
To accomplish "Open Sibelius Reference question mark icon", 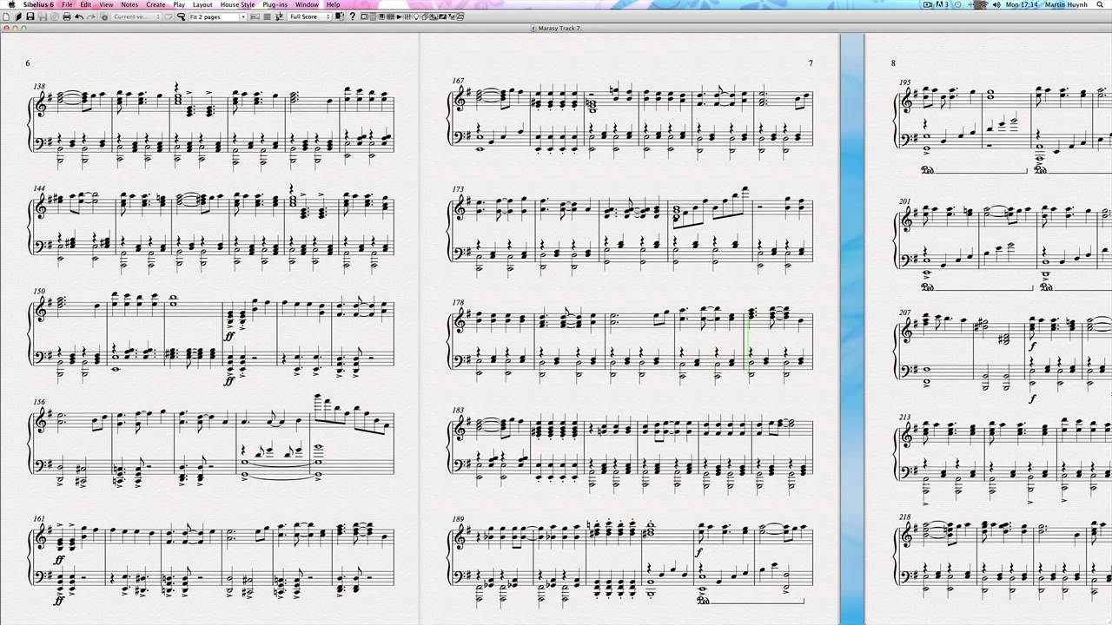I will click(353, 16).
